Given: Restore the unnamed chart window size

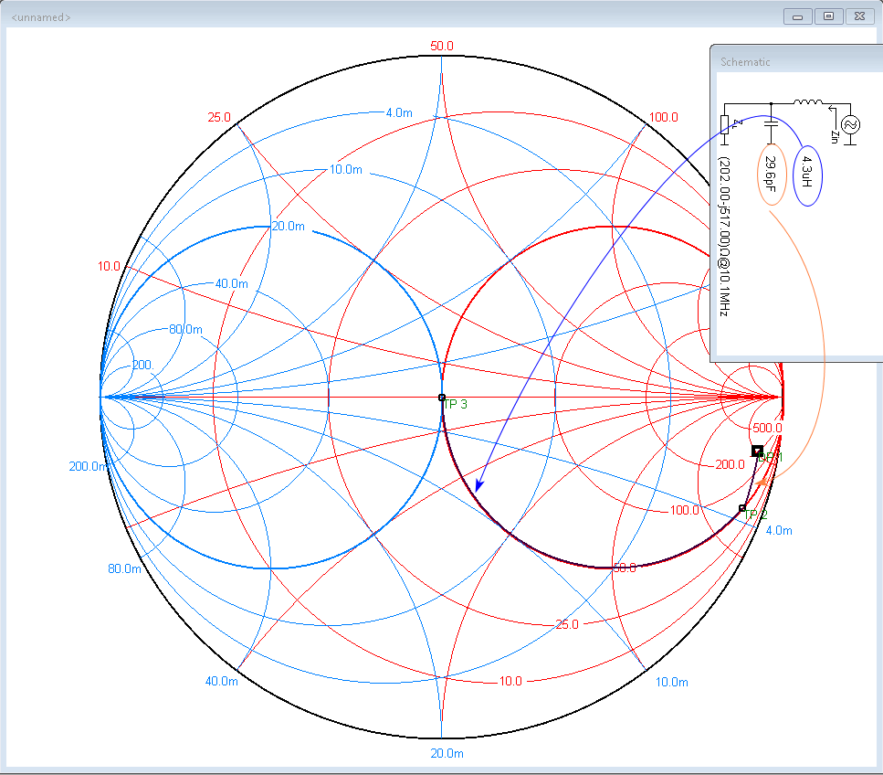Looking at the screenshot, I should (x=828, y=16).
